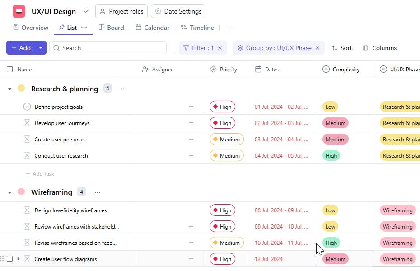Click assignee plus for Define project goals
Screen dimensions: 420x271
click(191, 107)
